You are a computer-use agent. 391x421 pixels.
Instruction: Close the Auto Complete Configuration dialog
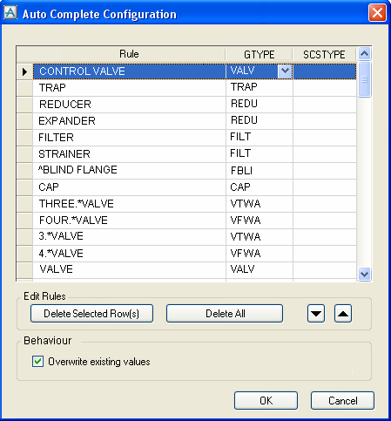[377, 13]
